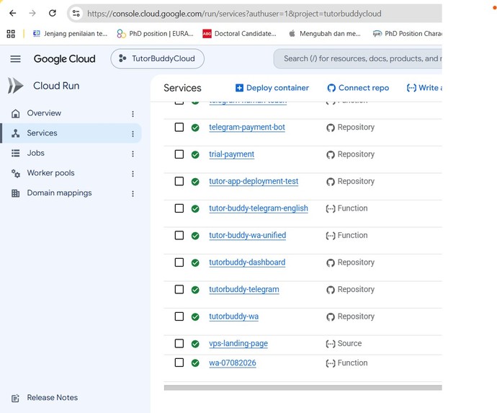Open the Google Cloud hamburger navigation menu
The image size is (497, 413).
click(x=16, y=58)
